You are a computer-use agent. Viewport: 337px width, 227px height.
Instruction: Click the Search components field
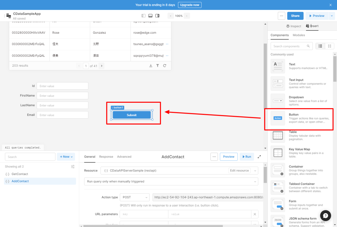(292, 46)
